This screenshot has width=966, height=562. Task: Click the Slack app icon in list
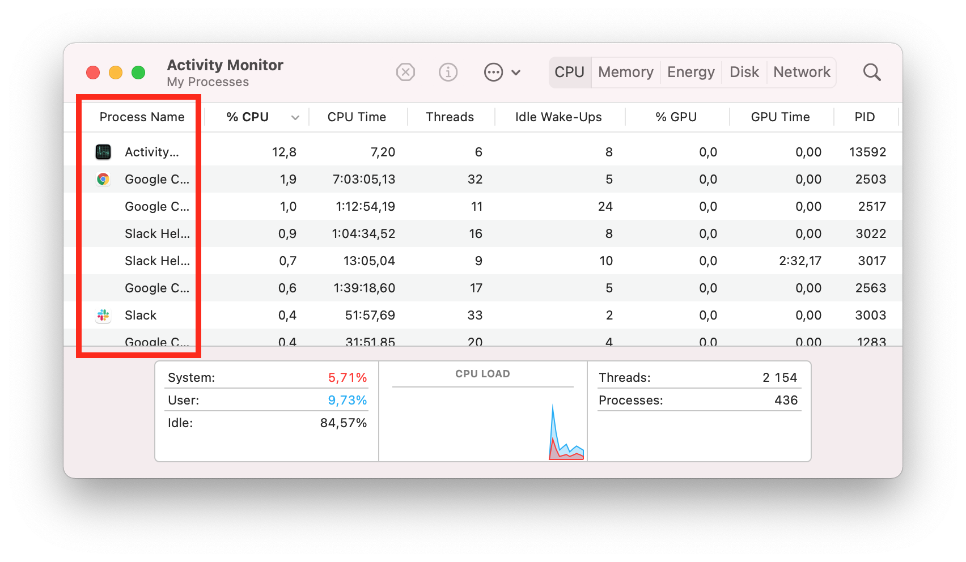[x=103, y=315]
